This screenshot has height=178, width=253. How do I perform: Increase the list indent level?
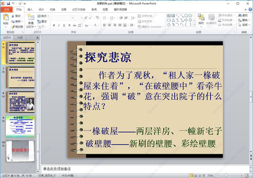click(126, 18)
